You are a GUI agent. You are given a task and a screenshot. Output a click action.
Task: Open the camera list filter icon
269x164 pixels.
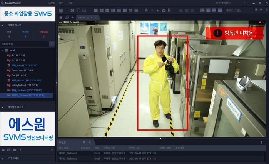click(52, 44)
